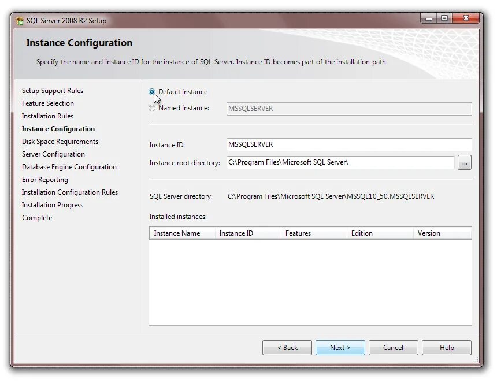The height and width of the screenshot is (383, 497).
Task: Select the Named instance radio button
Action: tap(152, 109)
